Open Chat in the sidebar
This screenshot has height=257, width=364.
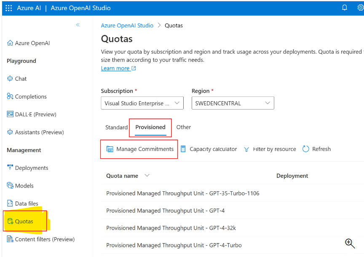[x=21, y=79]
